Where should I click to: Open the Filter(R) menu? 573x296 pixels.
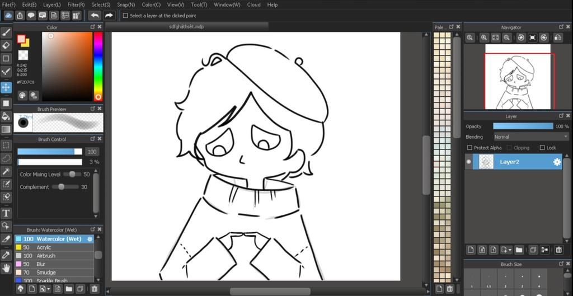[76, 4]
